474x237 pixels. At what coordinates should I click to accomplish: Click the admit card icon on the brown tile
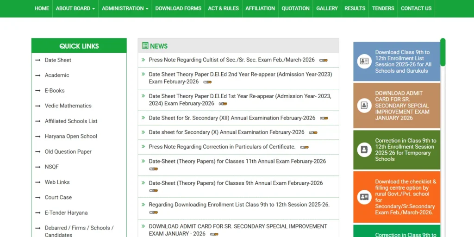(x=364, y=106)
